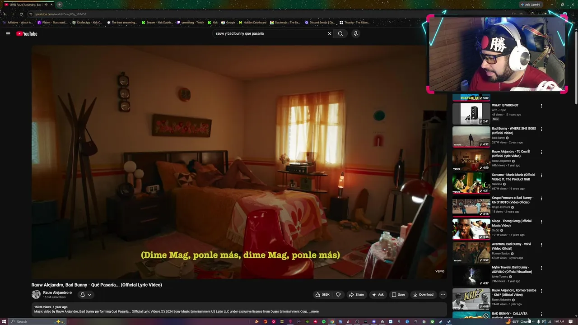Play Santana Maria Maria thumbnail

[471, 182]
